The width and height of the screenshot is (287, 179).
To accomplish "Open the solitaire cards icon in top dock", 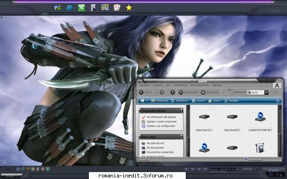I will coord(117,8).
